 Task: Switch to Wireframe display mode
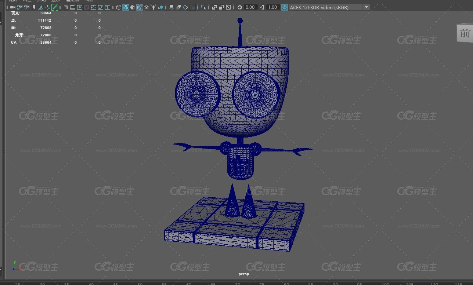pos(119,7)
